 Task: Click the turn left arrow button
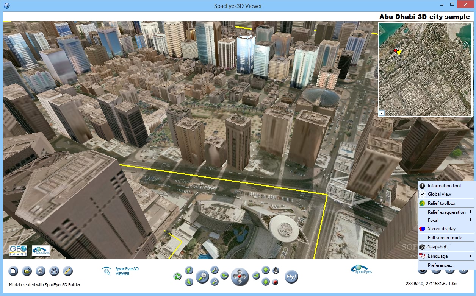224,276
